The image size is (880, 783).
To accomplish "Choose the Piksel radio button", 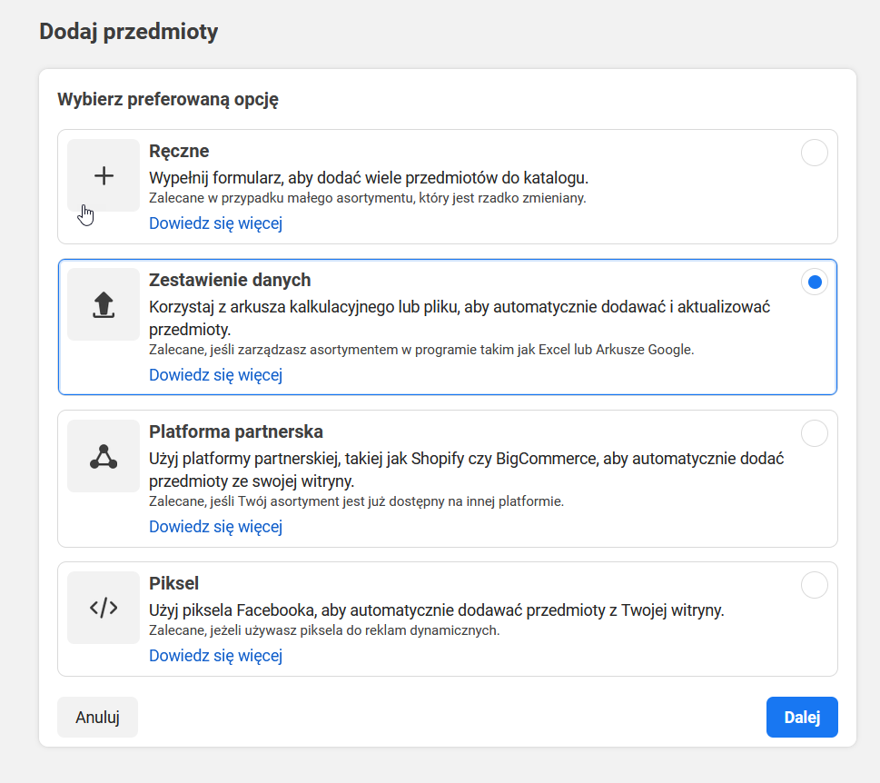I will [814, 585].
